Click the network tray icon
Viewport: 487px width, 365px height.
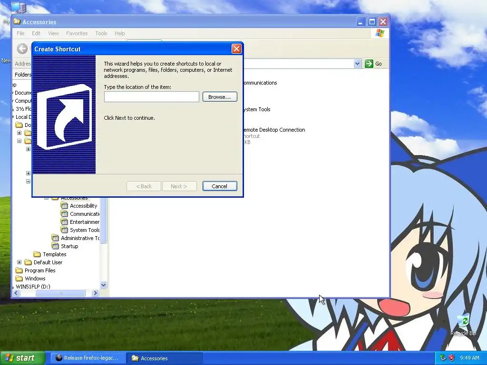[443, 358]
